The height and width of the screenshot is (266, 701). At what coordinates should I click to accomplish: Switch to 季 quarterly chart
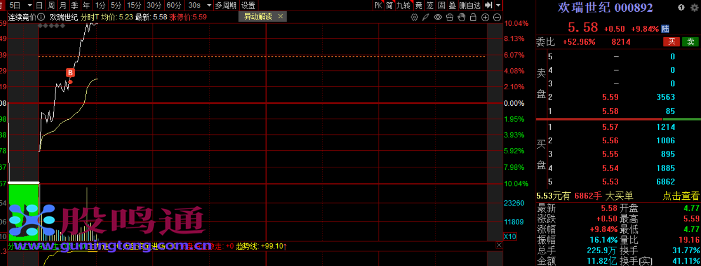tap(74, 5)
